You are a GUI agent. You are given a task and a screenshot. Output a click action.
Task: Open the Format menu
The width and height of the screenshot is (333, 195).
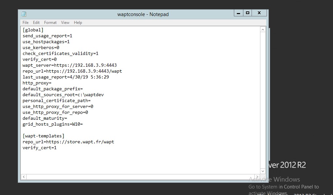tap(50, 23)
